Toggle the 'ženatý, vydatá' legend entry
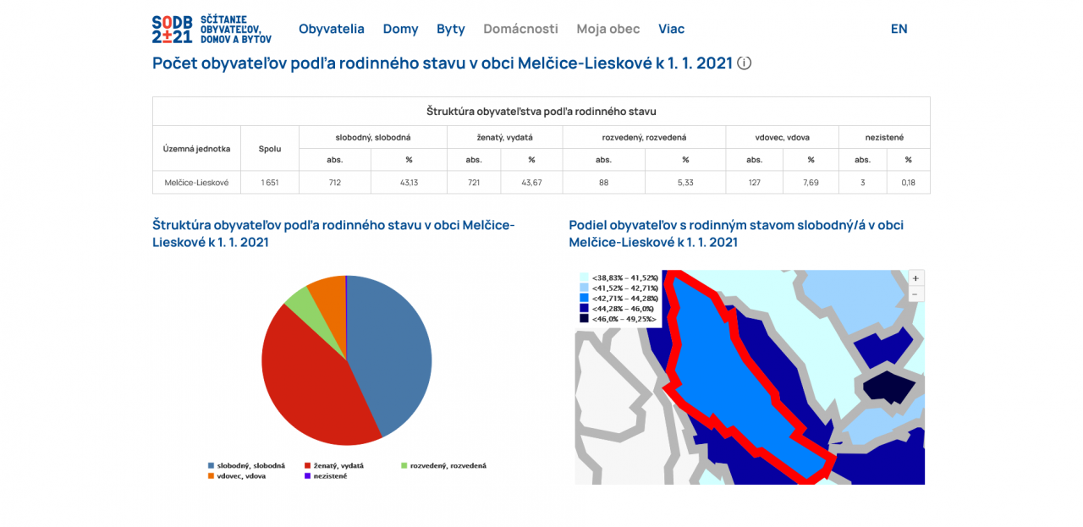 (338, 465)
